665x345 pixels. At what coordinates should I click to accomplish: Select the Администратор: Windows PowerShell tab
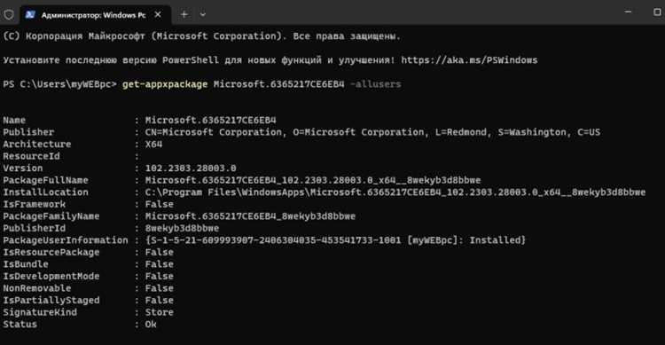point(96,15)
